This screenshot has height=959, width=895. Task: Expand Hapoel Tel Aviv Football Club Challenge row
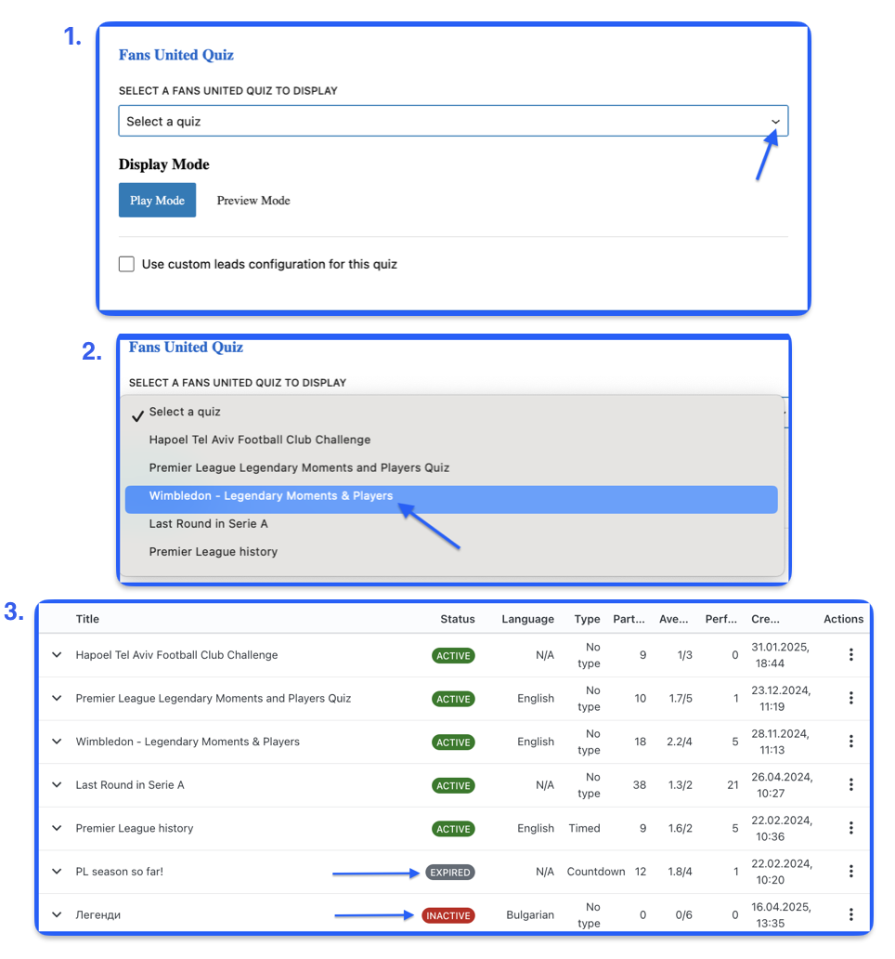tap(57, 655)
